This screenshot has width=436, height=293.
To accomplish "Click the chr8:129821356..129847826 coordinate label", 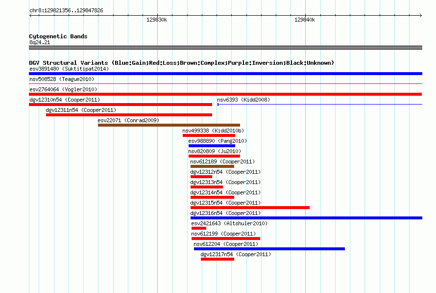I will point(66,10).
